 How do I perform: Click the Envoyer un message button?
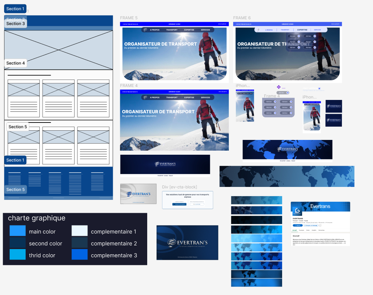(x=310, y=225)
